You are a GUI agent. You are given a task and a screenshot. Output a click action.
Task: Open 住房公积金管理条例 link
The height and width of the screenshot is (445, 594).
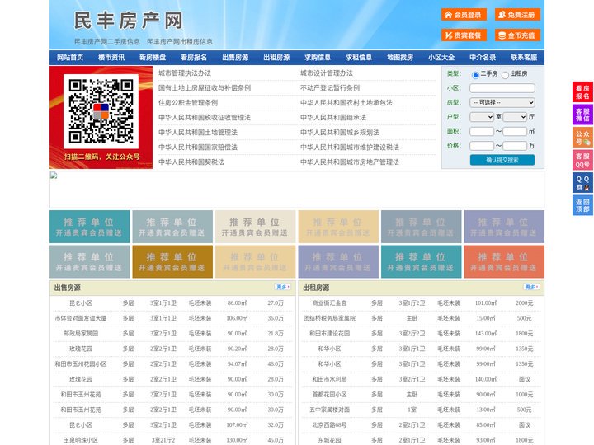click(188, 102)
